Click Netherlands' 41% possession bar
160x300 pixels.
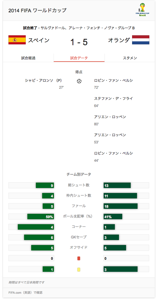tap(113, 217)
